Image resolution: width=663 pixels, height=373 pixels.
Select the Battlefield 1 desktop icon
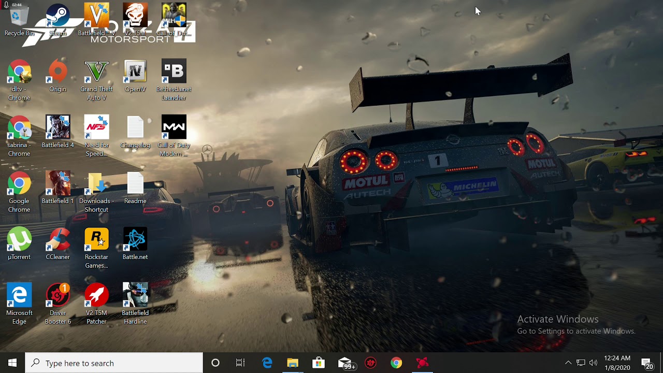(x=57, y=189)
